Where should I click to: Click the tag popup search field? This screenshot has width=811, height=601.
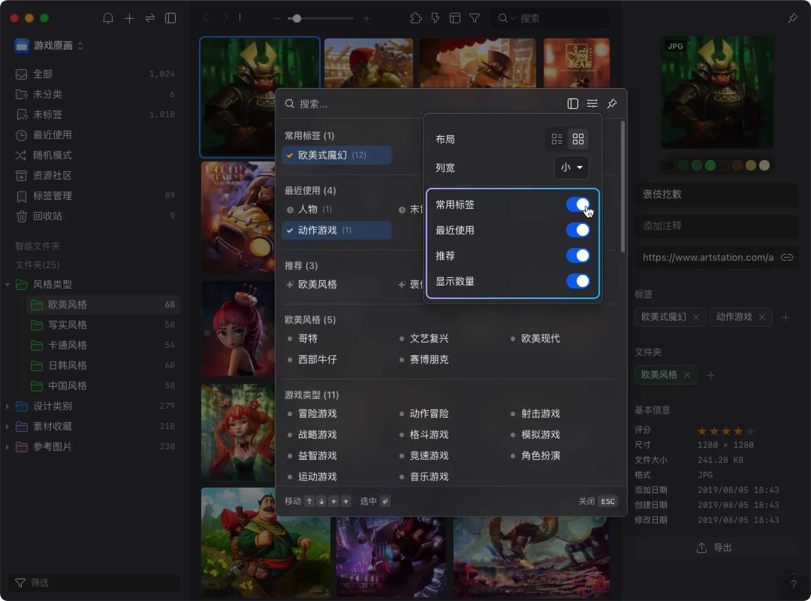point(422,103)
